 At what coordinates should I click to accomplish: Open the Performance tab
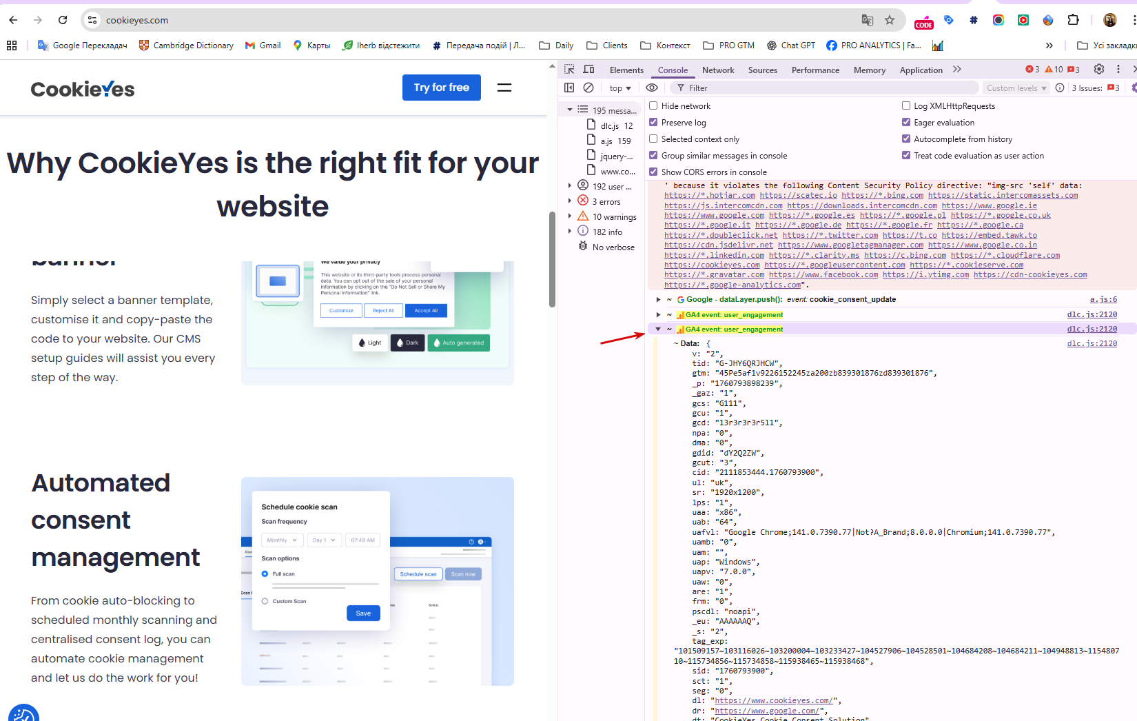click(x=815, y=70)
